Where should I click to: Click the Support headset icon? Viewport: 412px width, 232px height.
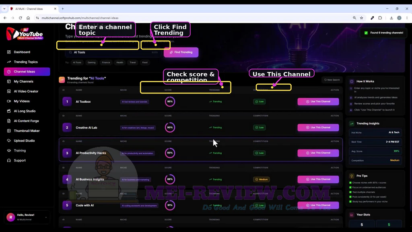click(x=9, y=160)
